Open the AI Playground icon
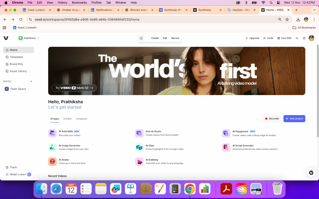 [226, 133]
